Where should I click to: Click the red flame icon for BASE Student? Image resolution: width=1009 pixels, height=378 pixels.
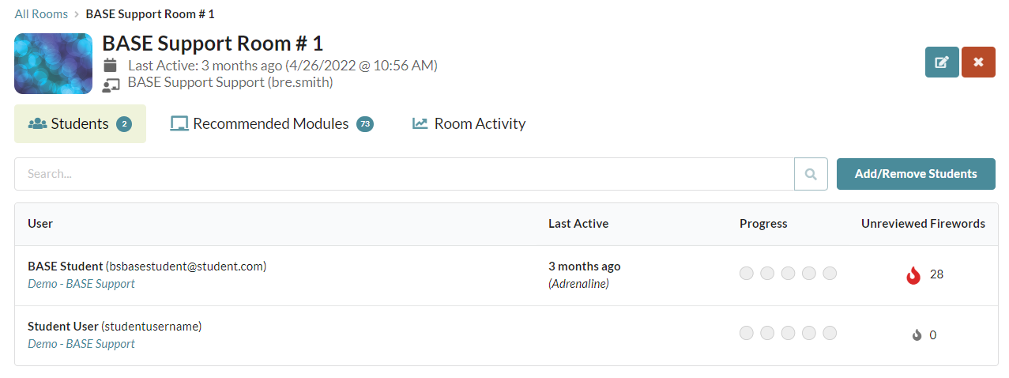pyautogui.click(x=913, y=275)
